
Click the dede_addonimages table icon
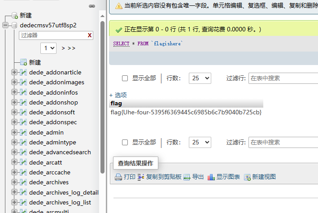click(23, 82)
